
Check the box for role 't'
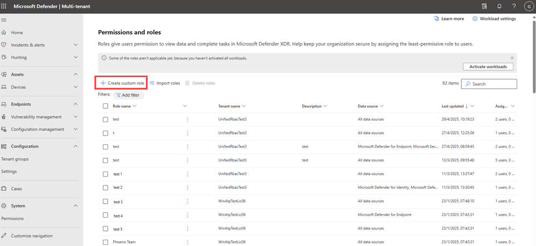[x=105, y=133]
